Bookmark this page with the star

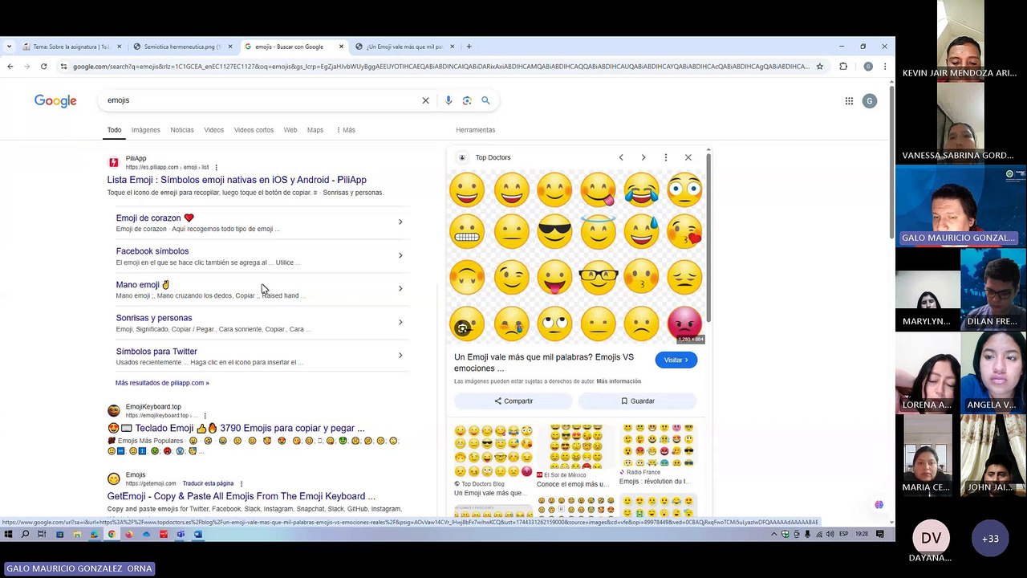[819, 67]
